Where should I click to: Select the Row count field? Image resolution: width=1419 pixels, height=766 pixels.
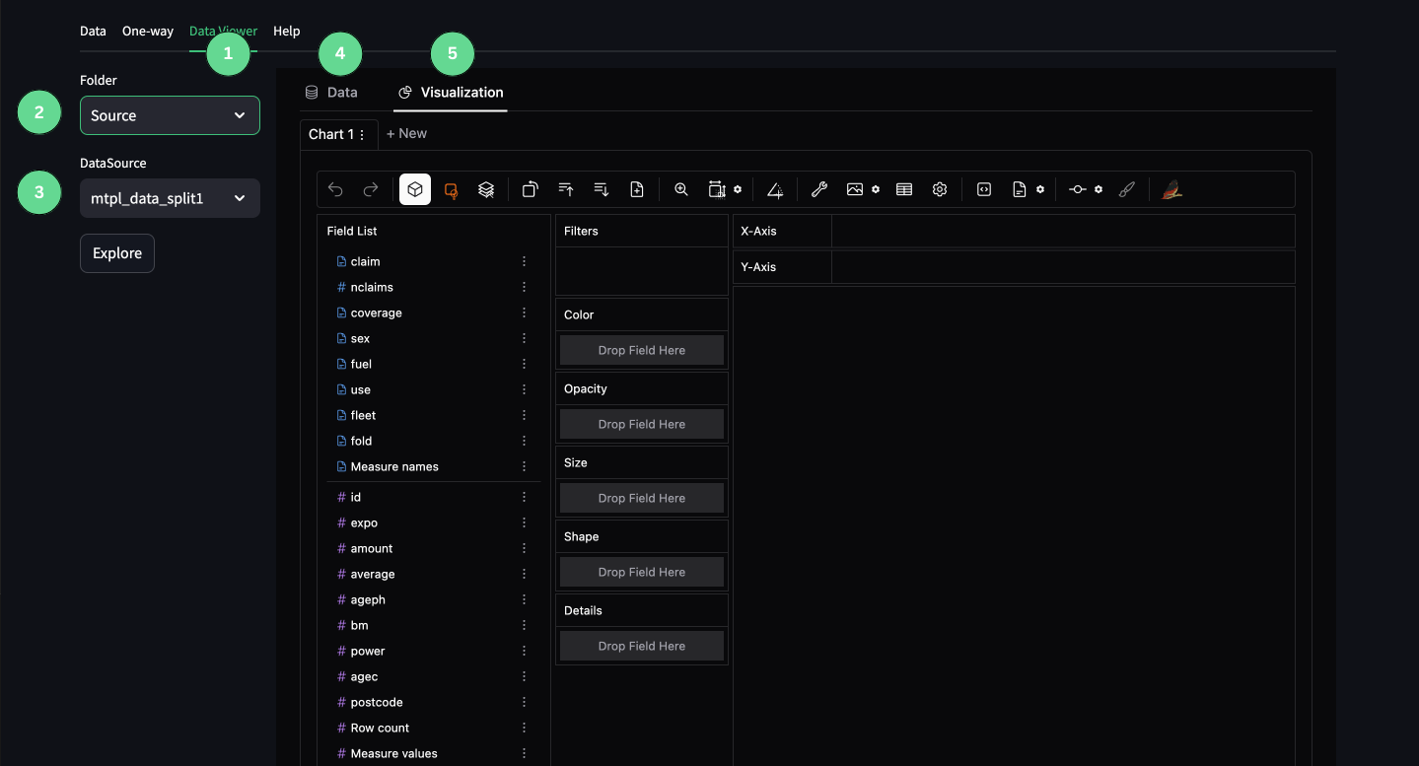[432, 728]
